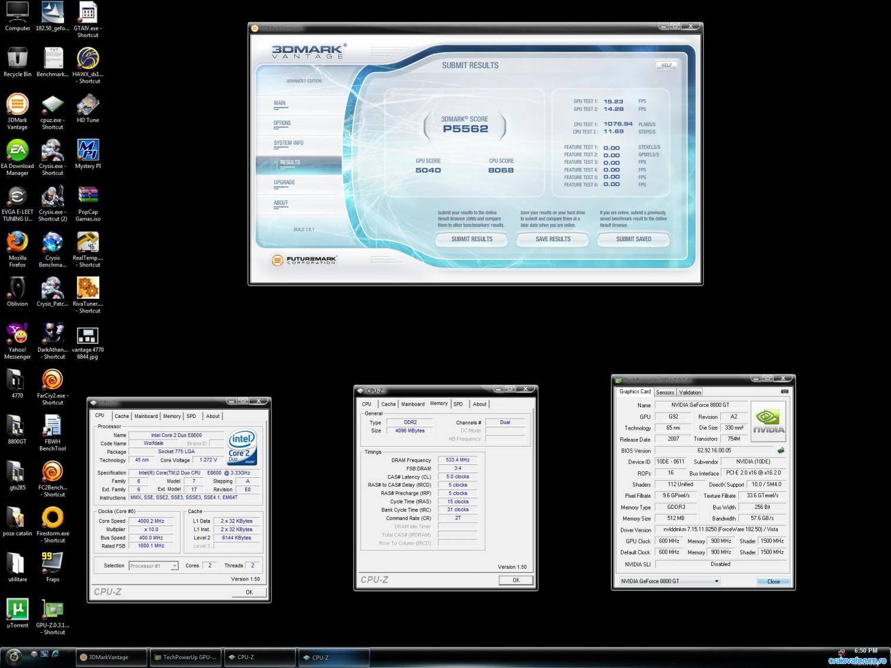Switch to Mainboard tab in left CPU-Z

click(x=146, y=416)
